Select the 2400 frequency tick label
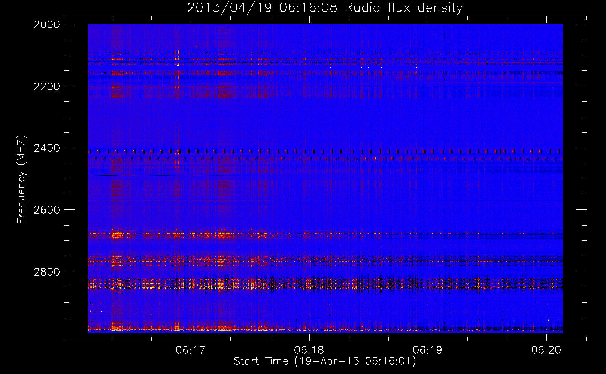 47,148
